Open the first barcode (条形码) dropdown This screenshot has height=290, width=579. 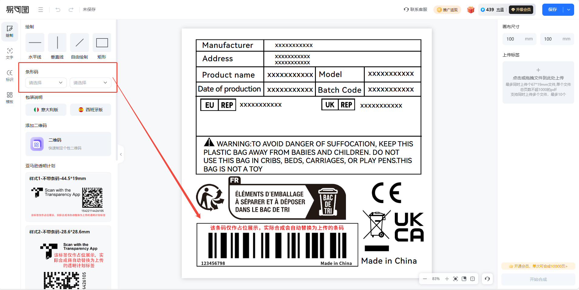click(x=46, y=83)
